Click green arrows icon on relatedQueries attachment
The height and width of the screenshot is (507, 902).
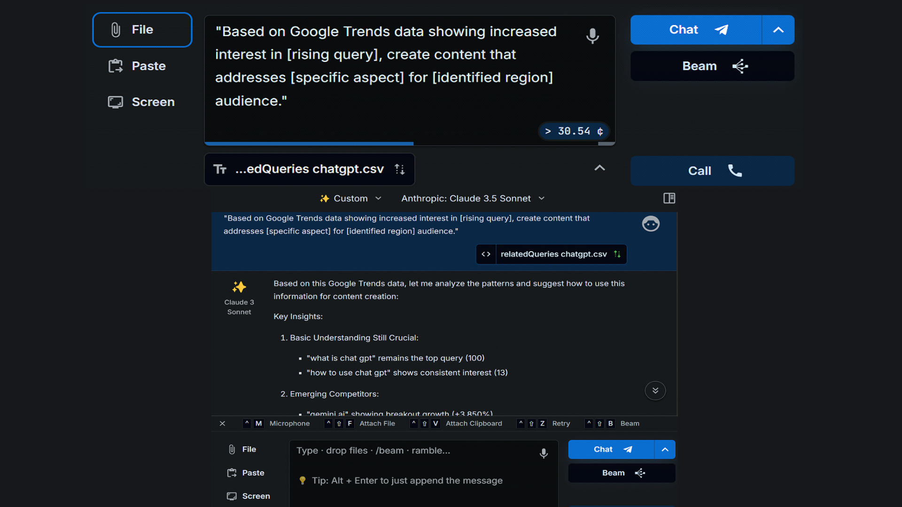coord(617,254)
